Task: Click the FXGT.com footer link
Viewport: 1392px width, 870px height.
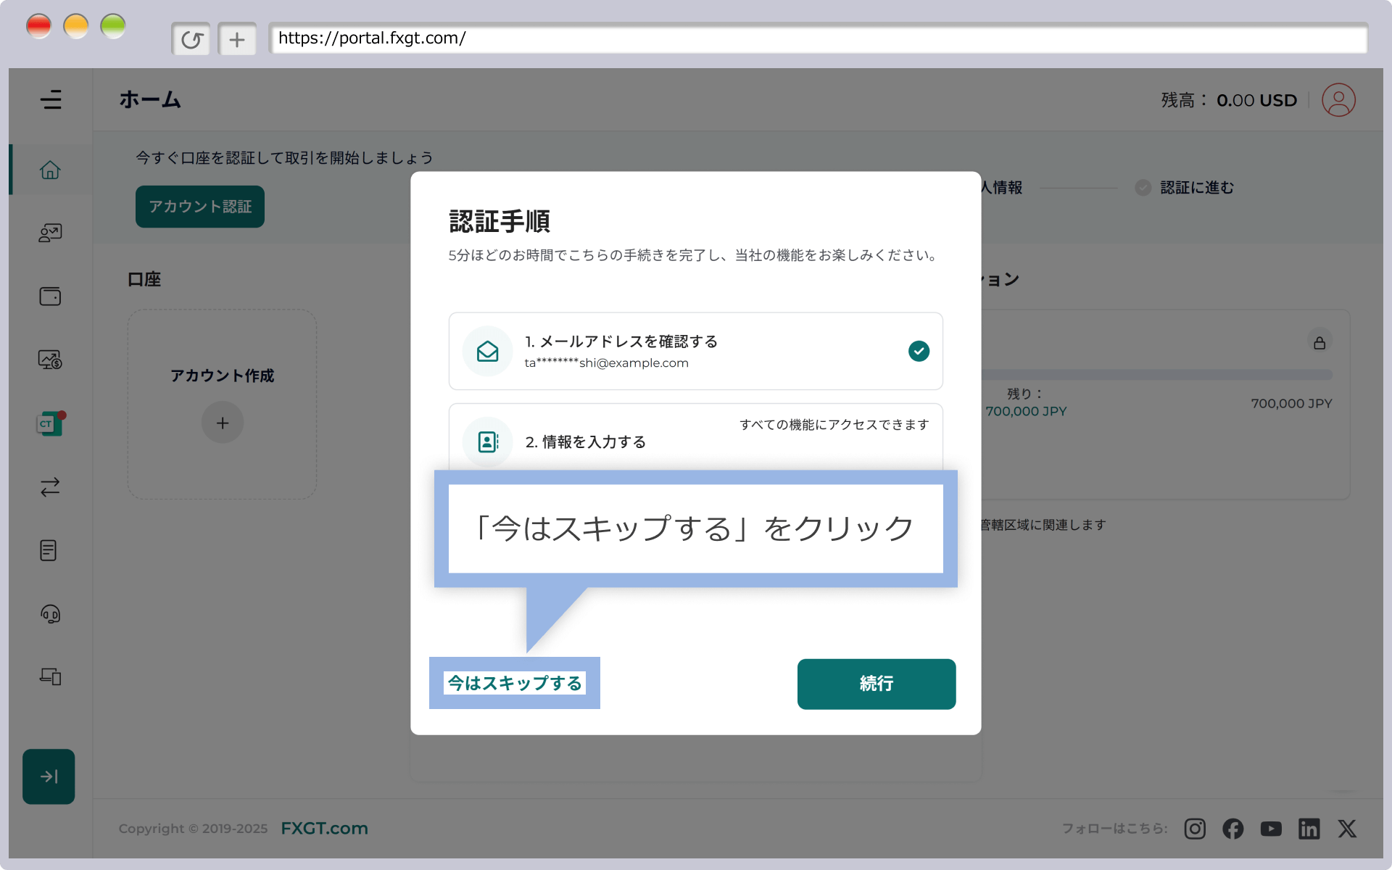Action: click(x=324, y=828)
